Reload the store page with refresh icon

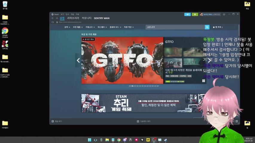coord(53,22)
